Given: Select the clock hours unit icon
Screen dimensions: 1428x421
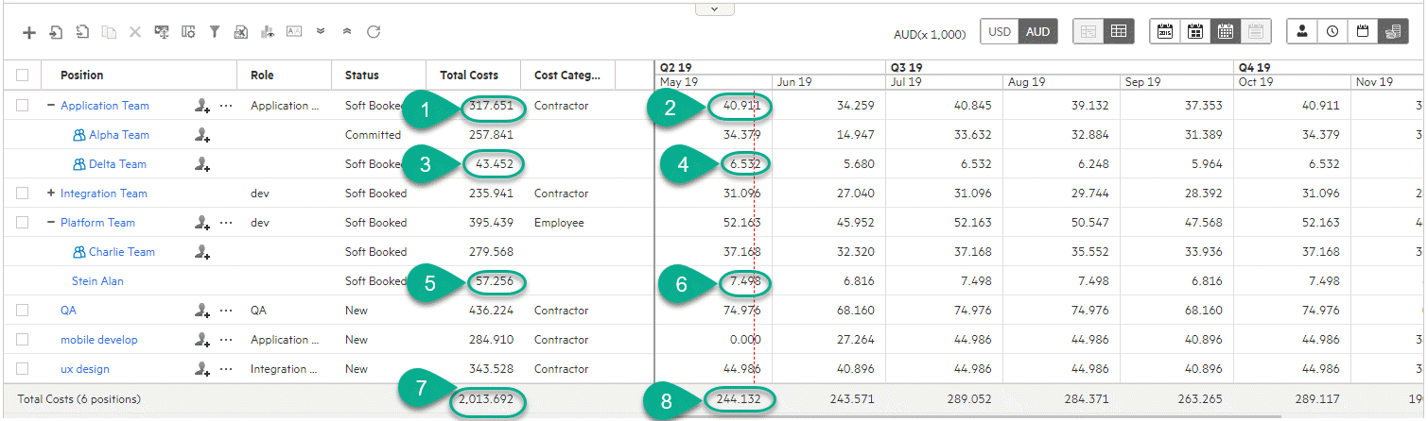Looking at the screenshot, I should tap(1332, 31).
